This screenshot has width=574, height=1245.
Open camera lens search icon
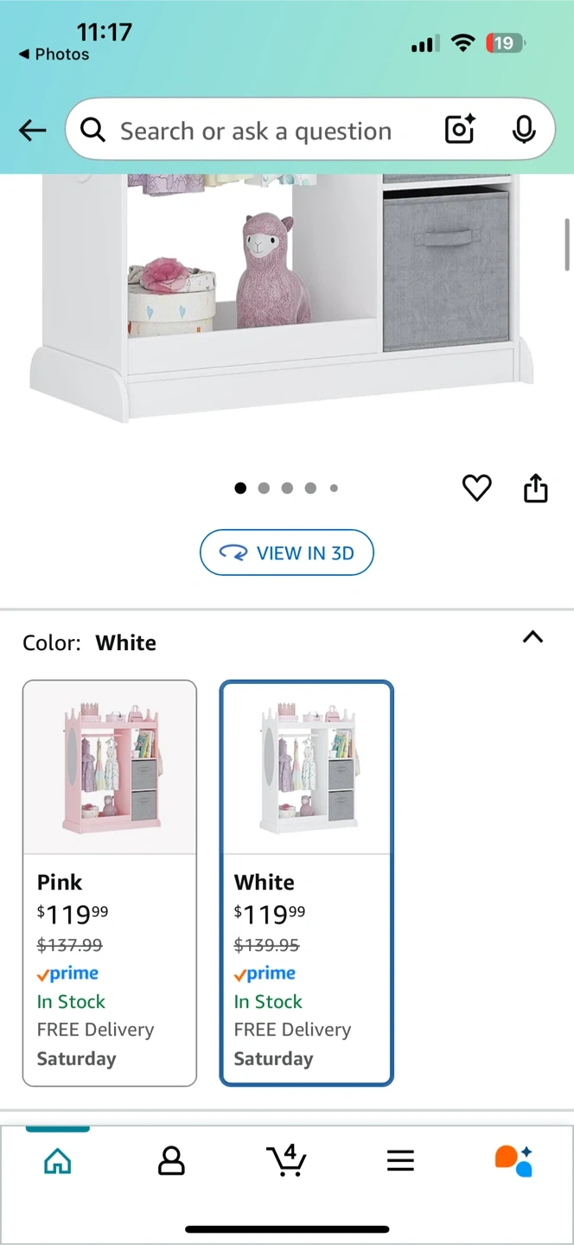pyautogui.click(x=460, y=130)
